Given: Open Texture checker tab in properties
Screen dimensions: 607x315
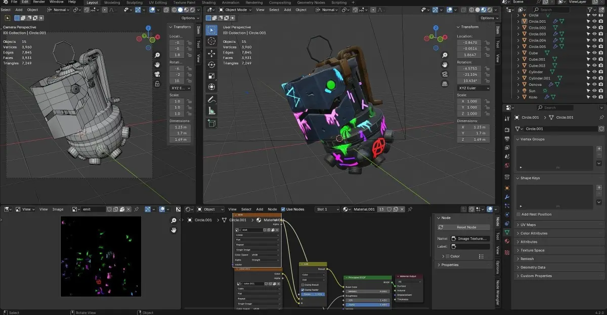Looking at the screenshot, I should click(x=507, y=252).
